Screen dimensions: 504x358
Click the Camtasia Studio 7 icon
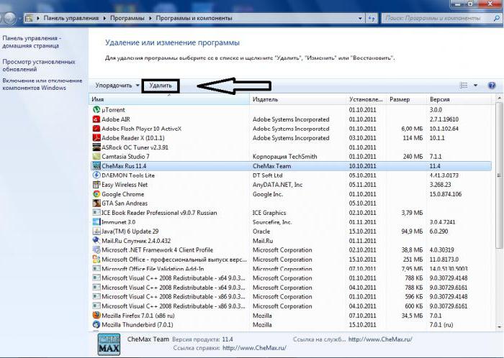click(x=96, y=157)
